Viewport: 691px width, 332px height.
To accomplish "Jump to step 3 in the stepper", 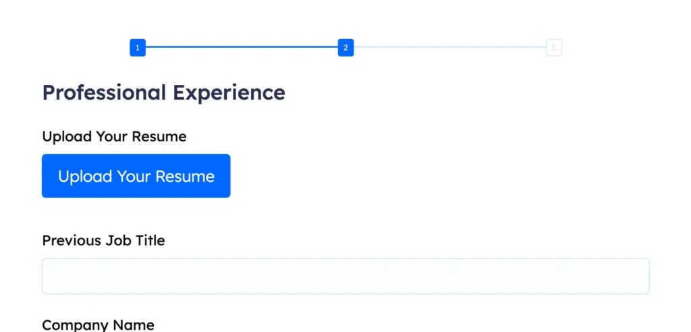I will (553, 48).
